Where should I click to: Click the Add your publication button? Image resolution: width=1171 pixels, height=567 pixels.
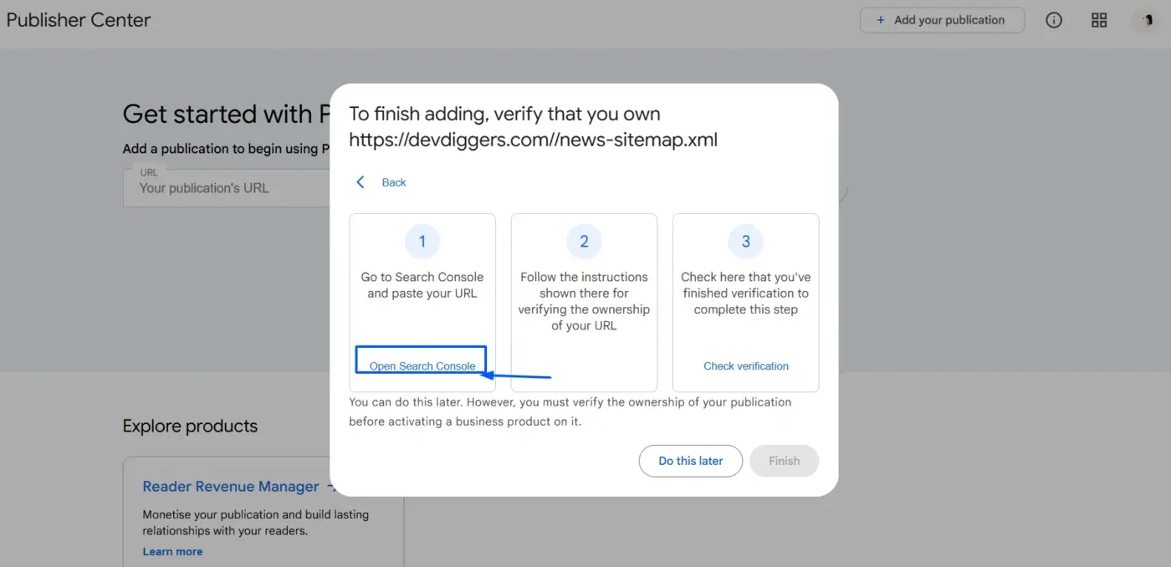coord(942,20)
